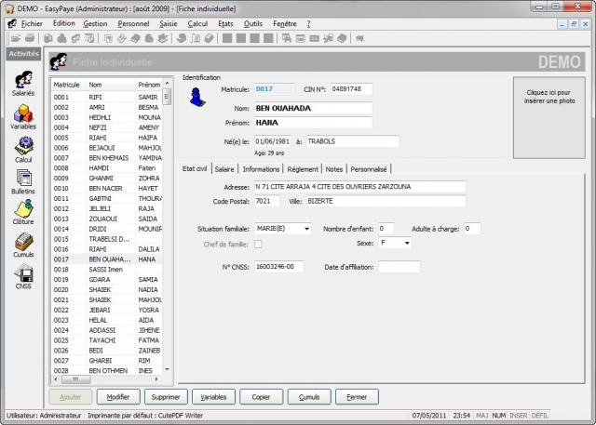Image resolution: width=596 pixels, height=425 pixels.
Task: Open the CNSS icon in sidebar
Action: (x=23, y=275)
